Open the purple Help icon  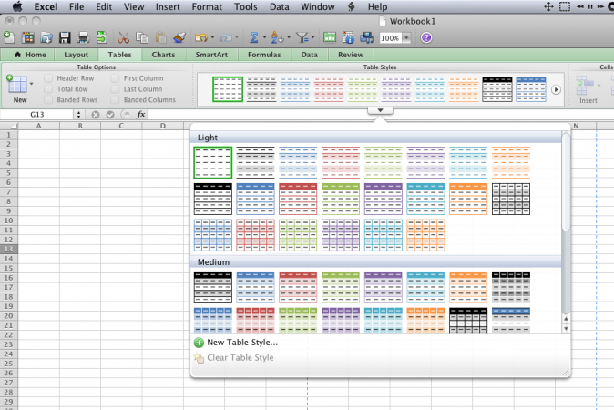pyautogui.click(x=426, y=37)
